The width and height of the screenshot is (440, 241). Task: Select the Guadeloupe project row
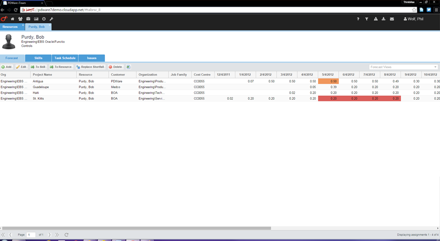tap(220, 87)
